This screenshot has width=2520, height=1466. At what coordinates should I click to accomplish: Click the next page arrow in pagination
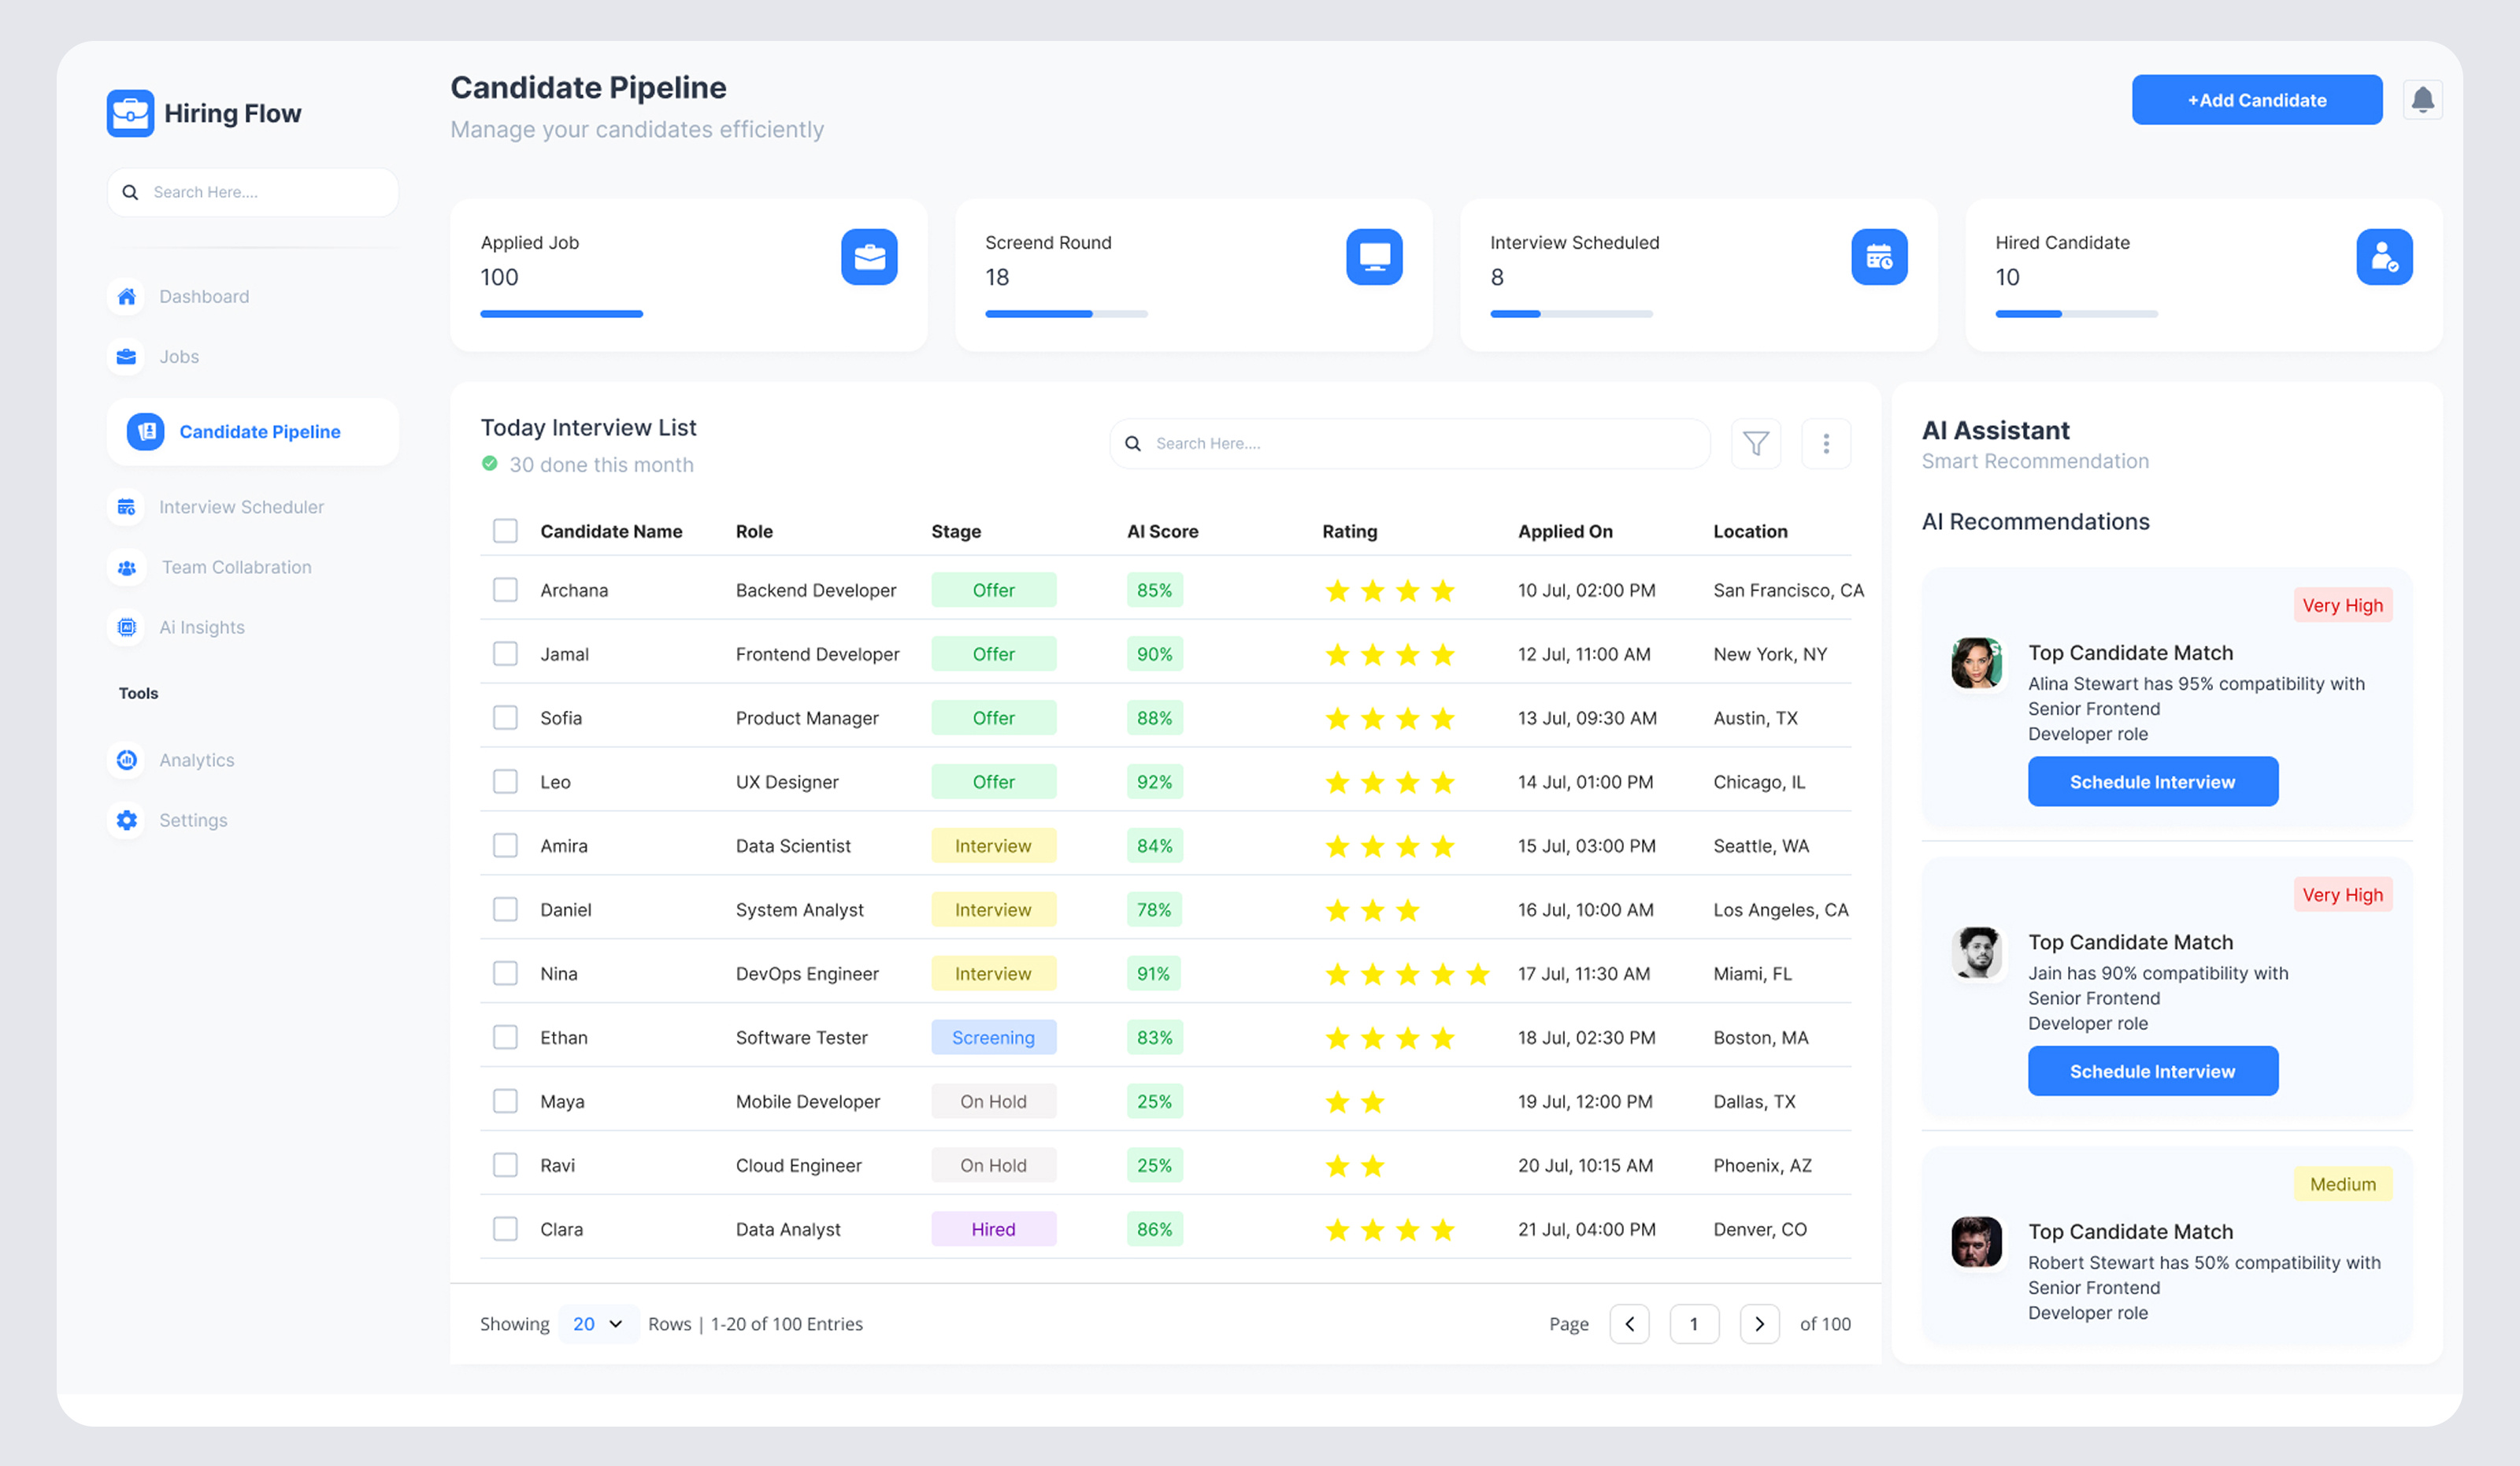pos(1760,1323)
